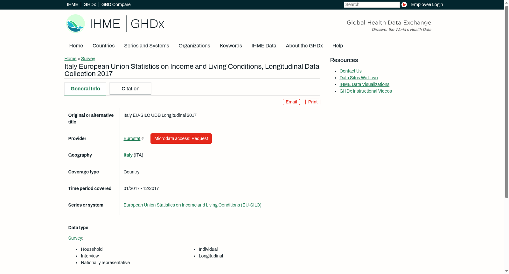Click the scrollbar down arrow
The width and height of the screenshot is (509, 274).
point(506,271)
